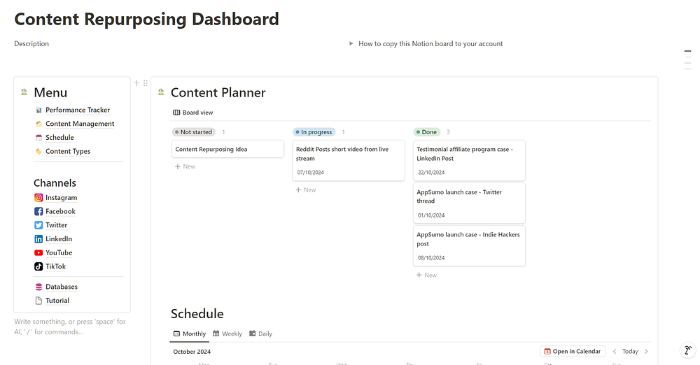
Task: Click the LinkedIn logo icon
Action: [39, 239]
